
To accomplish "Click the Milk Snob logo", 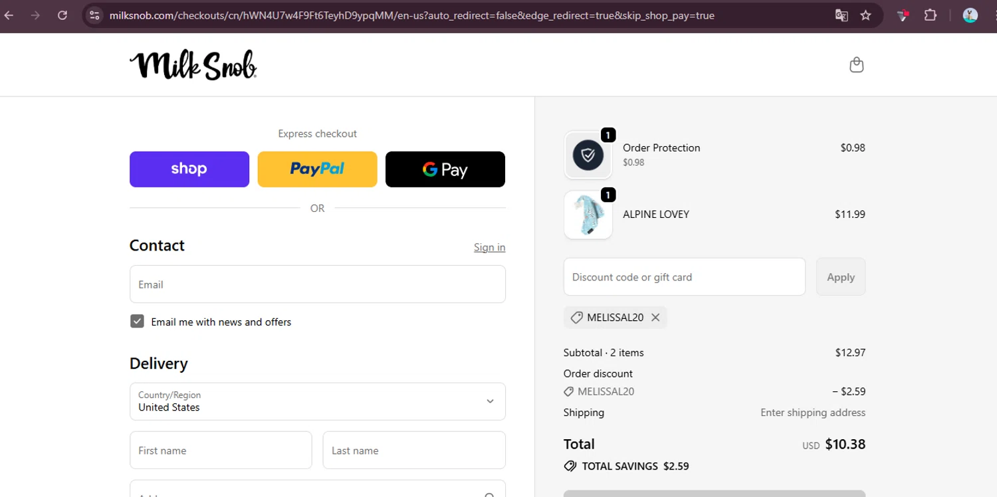I will (193, 65).
